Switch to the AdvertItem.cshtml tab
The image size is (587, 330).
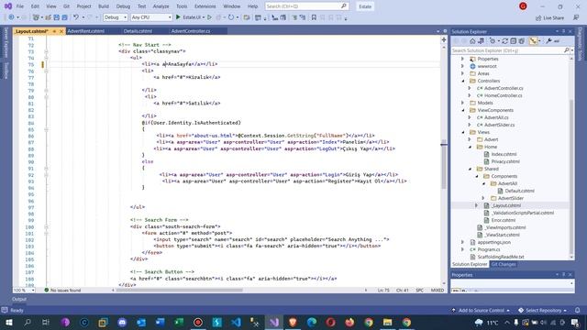click(86, 31)
